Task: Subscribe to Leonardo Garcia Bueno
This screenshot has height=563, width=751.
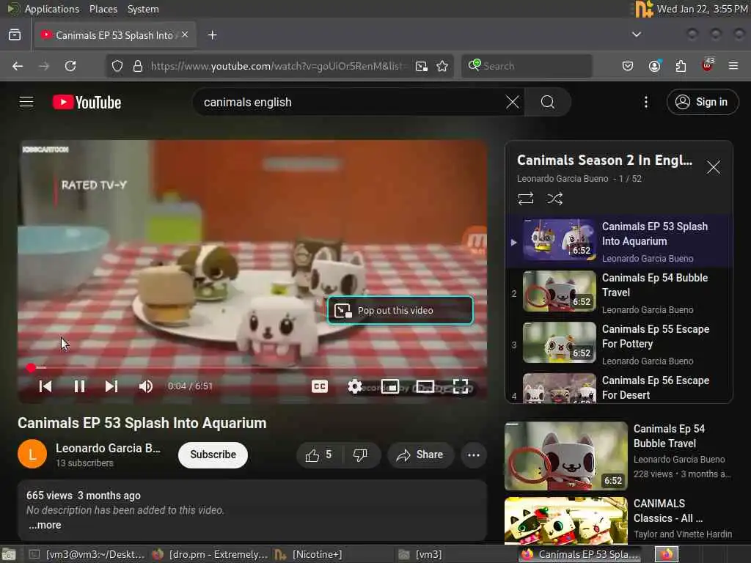Action: click(x=213, y=455)
